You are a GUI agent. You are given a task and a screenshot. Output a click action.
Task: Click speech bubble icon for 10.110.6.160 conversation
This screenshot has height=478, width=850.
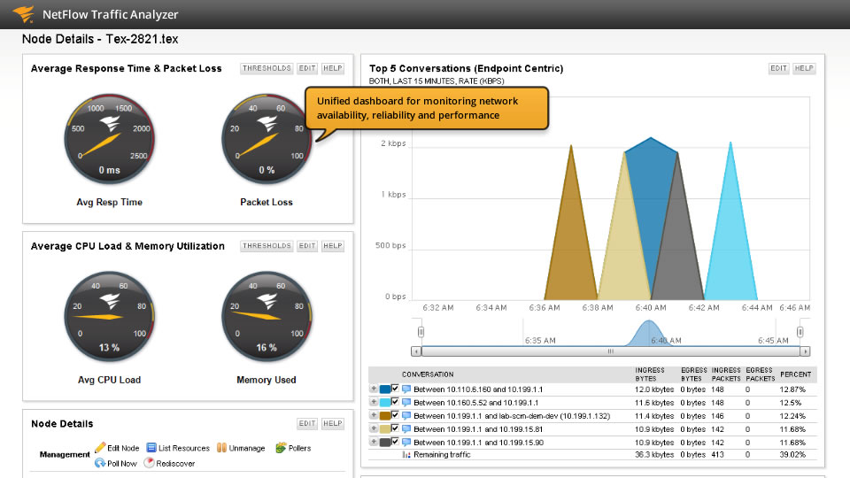tap(406, 389)
